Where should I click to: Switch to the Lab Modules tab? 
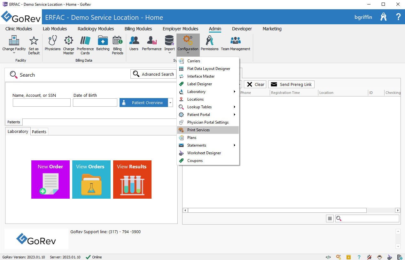coord(55,29)
